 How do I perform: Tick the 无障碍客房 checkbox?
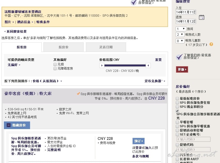pyautogui.click(x=55, y=69)
